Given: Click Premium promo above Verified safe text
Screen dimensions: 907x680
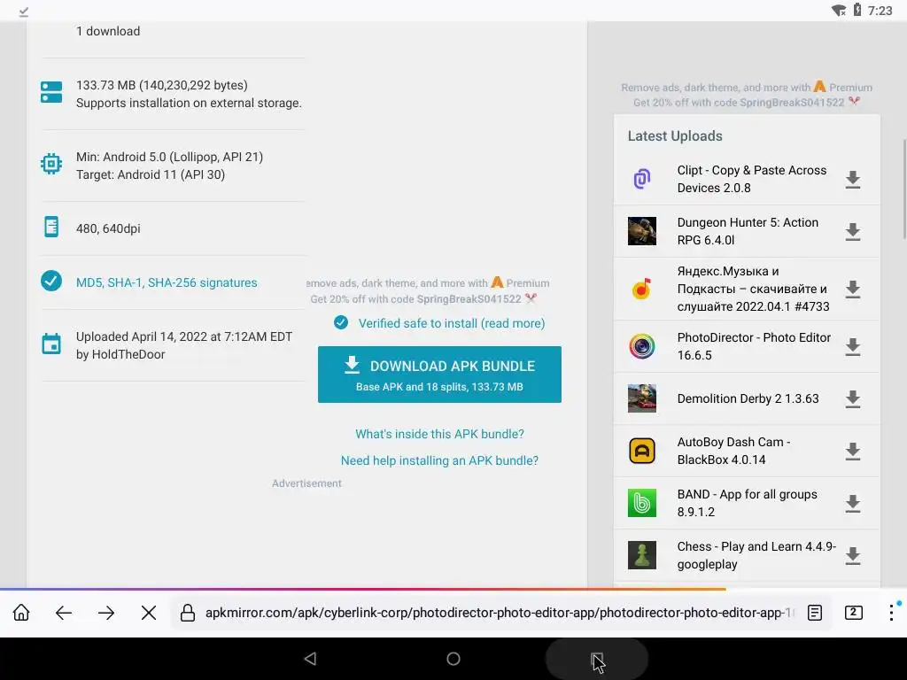Looking at the screenshot, I should coord(430,290).
